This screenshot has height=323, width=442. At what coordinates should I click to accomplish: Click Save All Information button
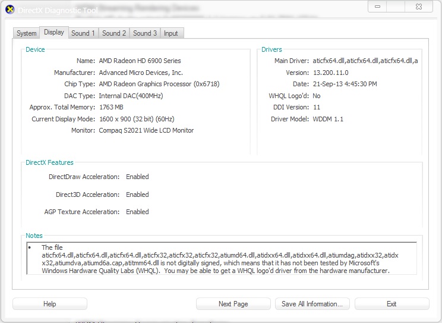click(312, 304)
